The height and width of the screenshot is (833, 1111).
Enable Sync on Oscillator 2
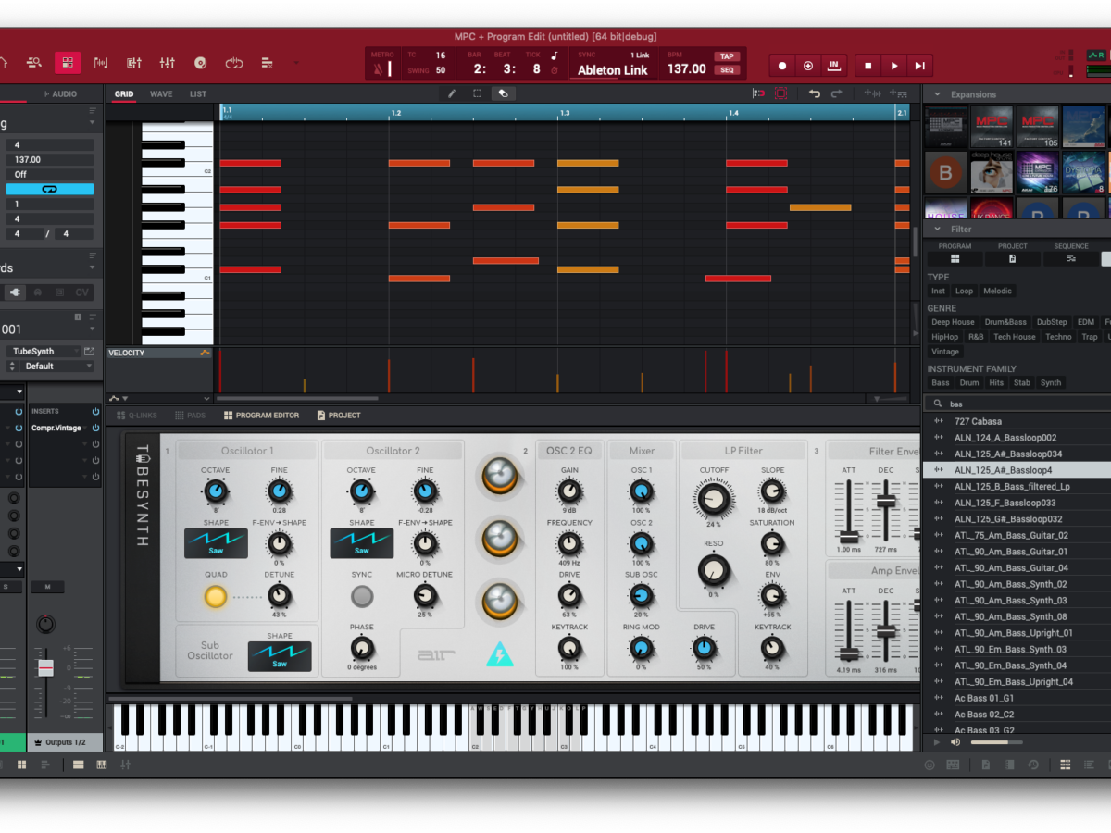tap(362, 597)
